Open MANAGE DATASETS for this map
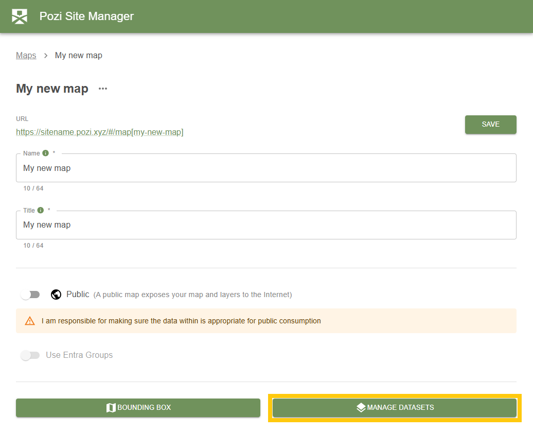533x432 pixels. pyautogui.click(x=395, y=407)
